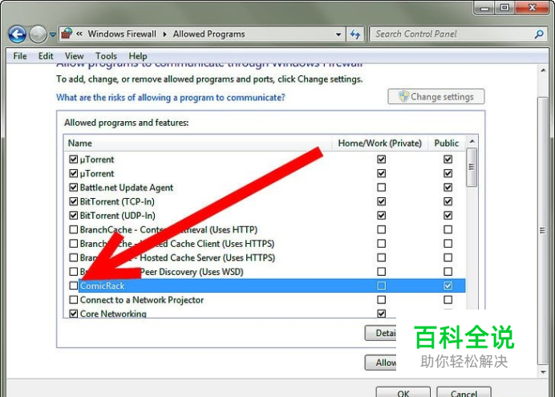Toggle BitTorrent (UDP-In) name checkbox
The image size is (555, 397).
pyautogui.click(x=73, y=216)
